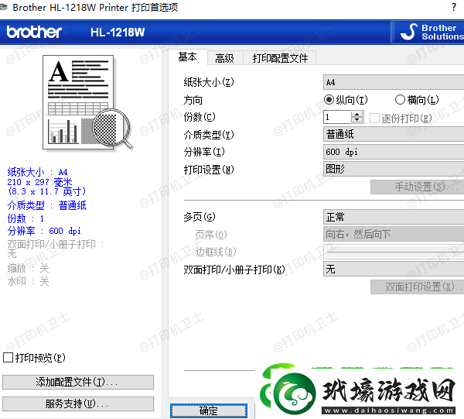Click the printer icon in title bar
Viewport: 464px width, 419px height.
[x=3, y=7]
